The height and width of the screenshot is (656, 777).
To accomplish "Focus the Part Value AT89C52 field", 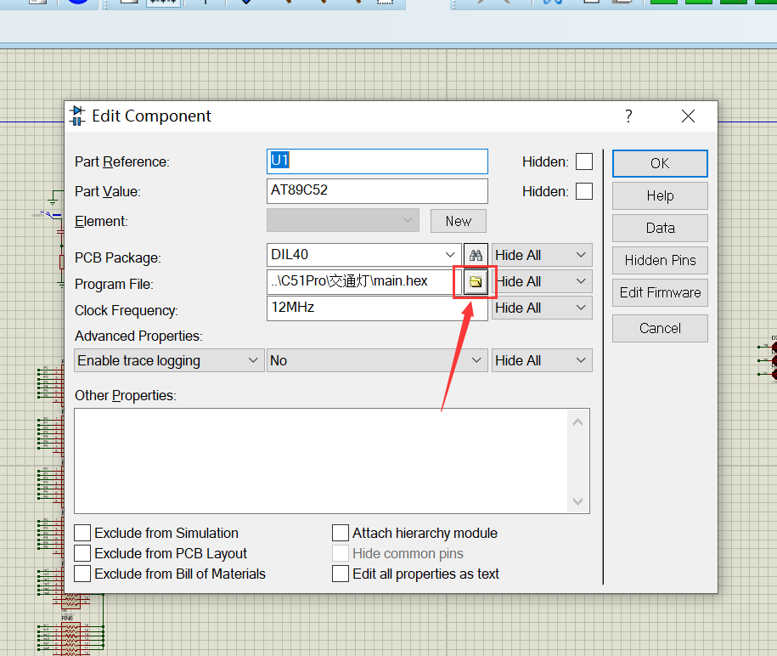I will pos(377,191).
